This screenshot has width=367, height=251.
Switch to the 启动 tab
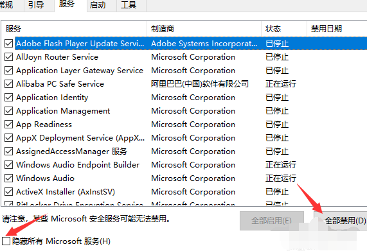(x=97, y=5)
